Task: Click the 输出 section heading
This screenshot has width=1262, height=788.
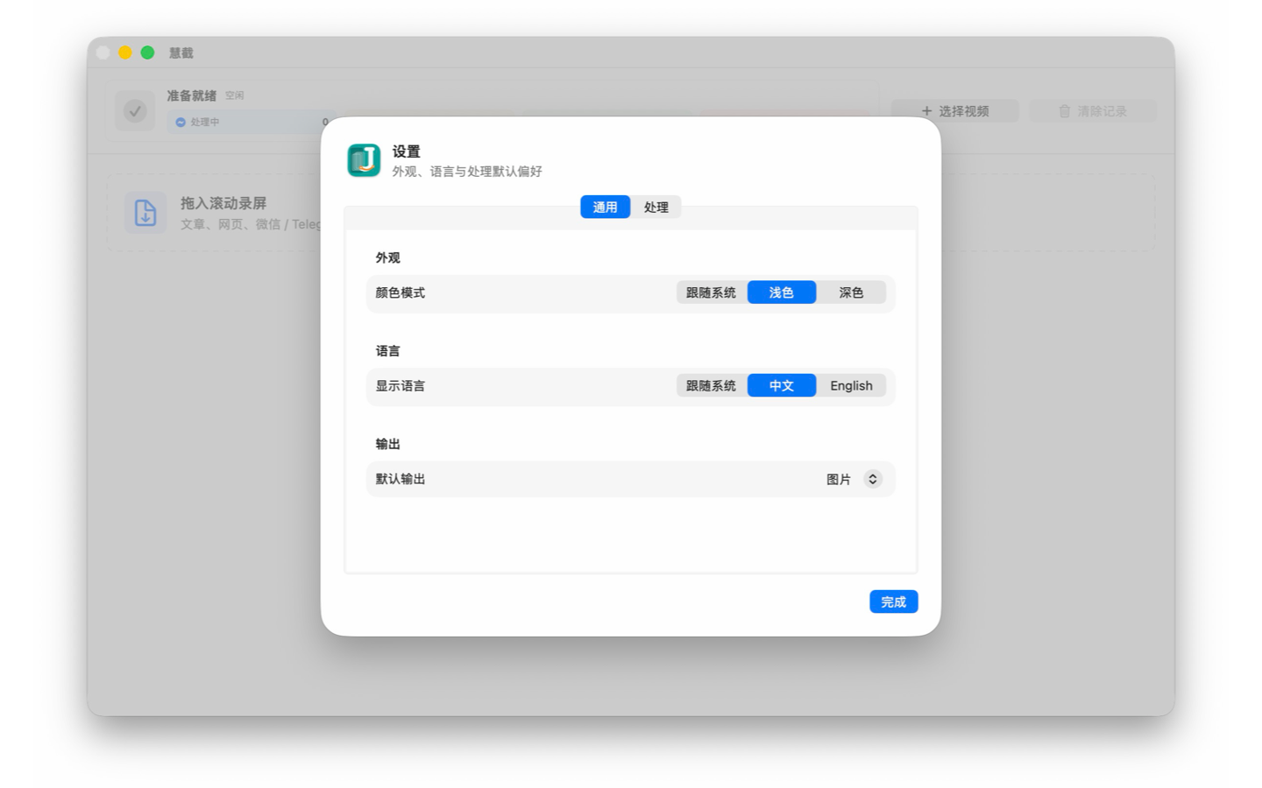Action: [x=387, y=444]
